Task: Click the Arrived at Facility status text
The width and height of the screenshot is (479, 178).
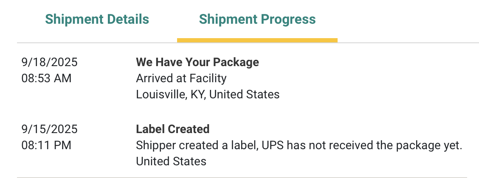Action: click(x=181, y=78)
